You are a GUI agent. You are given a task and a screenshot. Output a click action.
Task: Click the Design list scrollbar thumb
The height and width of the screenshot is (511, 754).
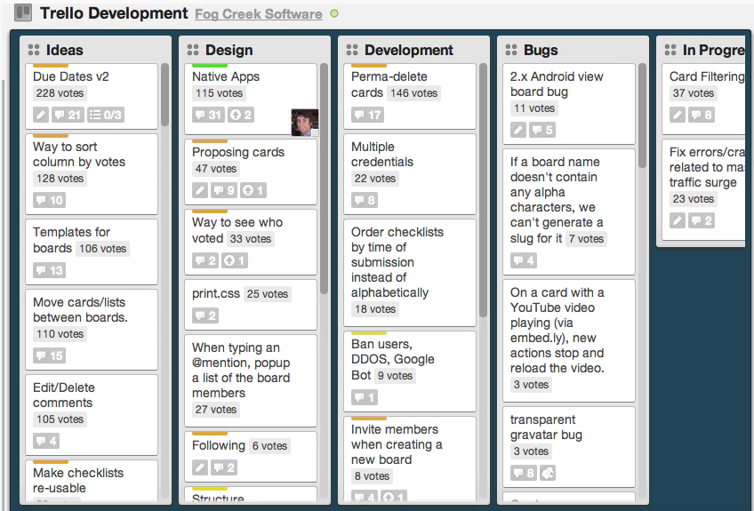point(325,179)
